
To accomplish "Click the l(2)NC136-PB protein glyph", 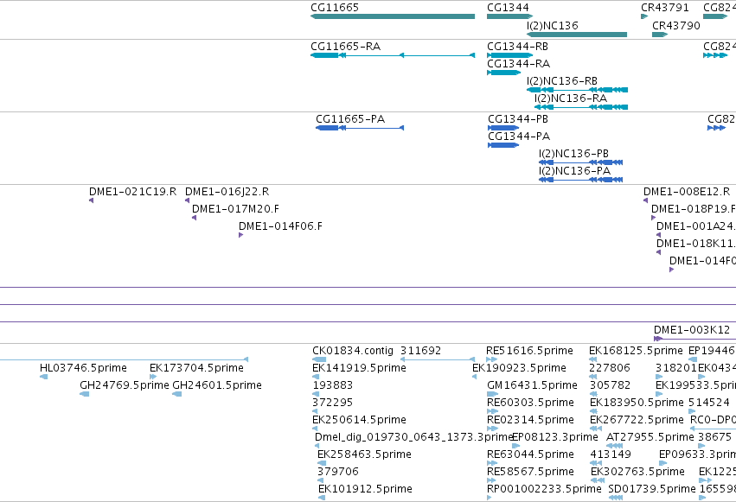I will [x=580, y=162].
